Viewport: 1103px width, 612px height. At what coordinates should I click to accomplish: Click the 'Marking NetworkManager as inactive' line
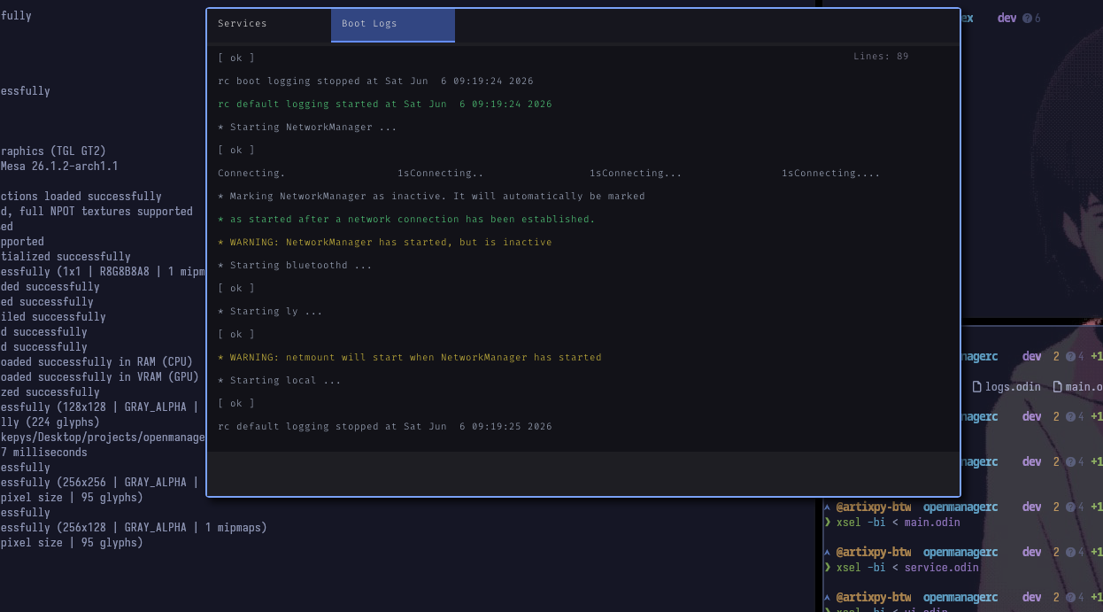click(431, 197)
